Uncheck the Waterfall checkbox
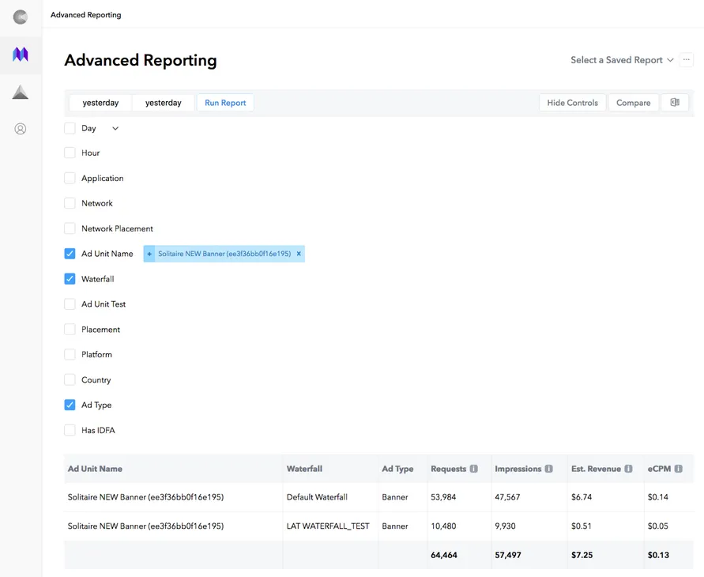704x577 pixels. click(70, 278)
